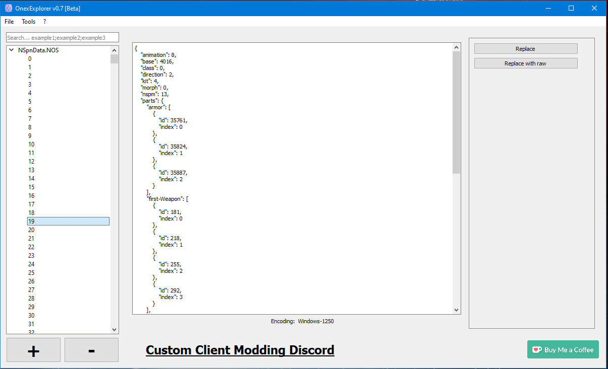608x369 pixels.
Task: Click the search input field
Action: 63,38
